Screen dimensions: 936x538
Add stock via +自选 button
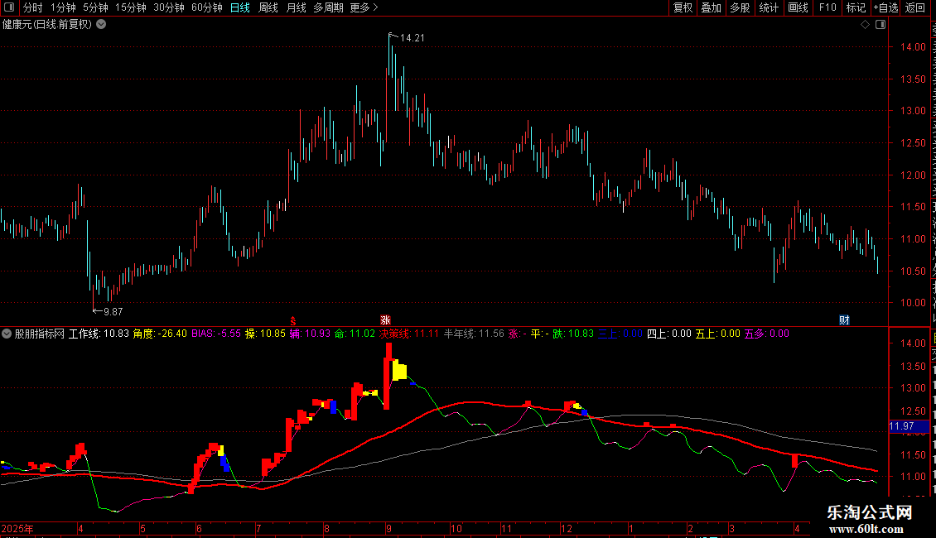click(885, 7)
